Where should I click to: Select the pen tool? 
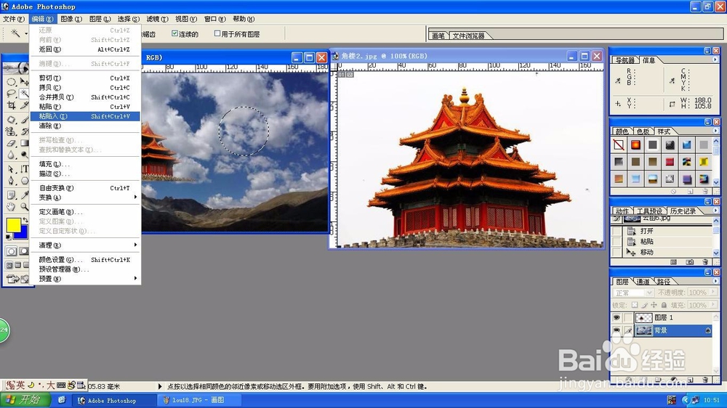[11, 181]
